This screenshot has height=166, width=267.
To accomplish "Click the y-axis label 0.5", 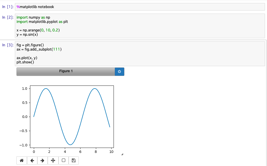I will pos(25,103).
